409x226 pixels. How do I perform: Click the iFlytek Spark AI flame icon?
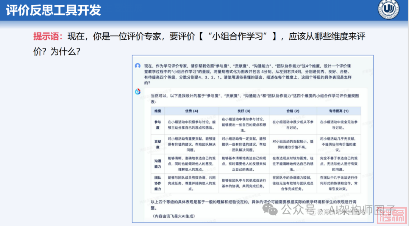138,91
